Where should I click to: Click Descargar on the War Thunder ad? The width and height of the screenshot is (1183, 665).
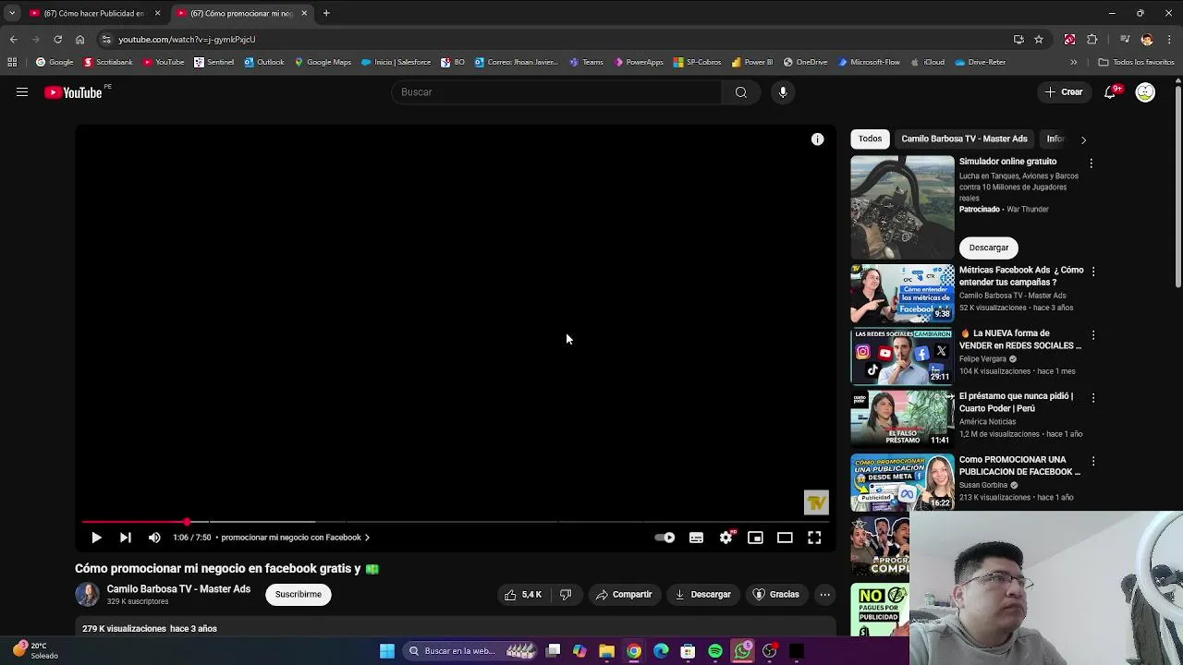point(989,248)
